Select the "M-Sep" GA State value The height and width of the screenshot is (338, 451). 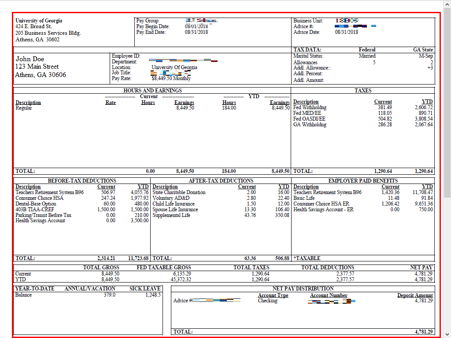(426, 56)
